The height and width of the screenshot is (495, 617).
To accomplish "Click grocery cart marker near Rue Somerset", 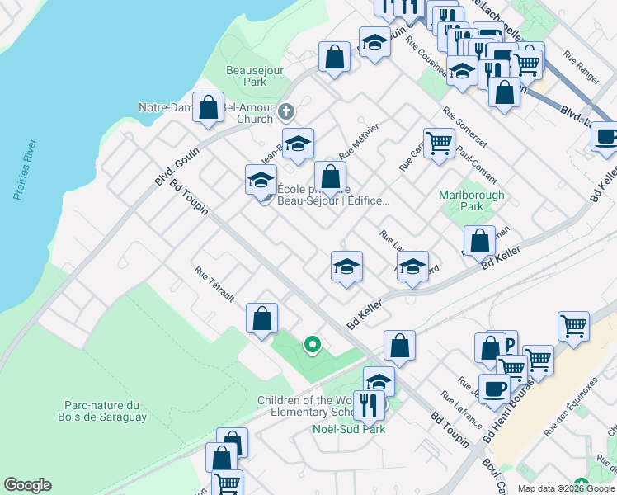I will tap(440, 146).
